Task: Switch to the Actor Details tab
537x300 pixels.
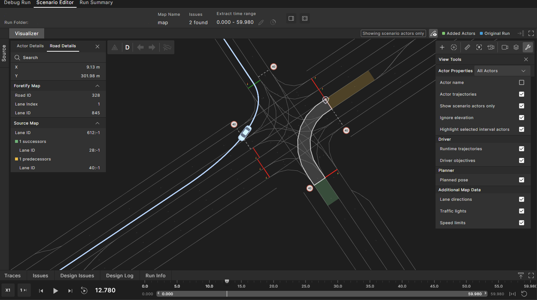Action: point(30,46)
